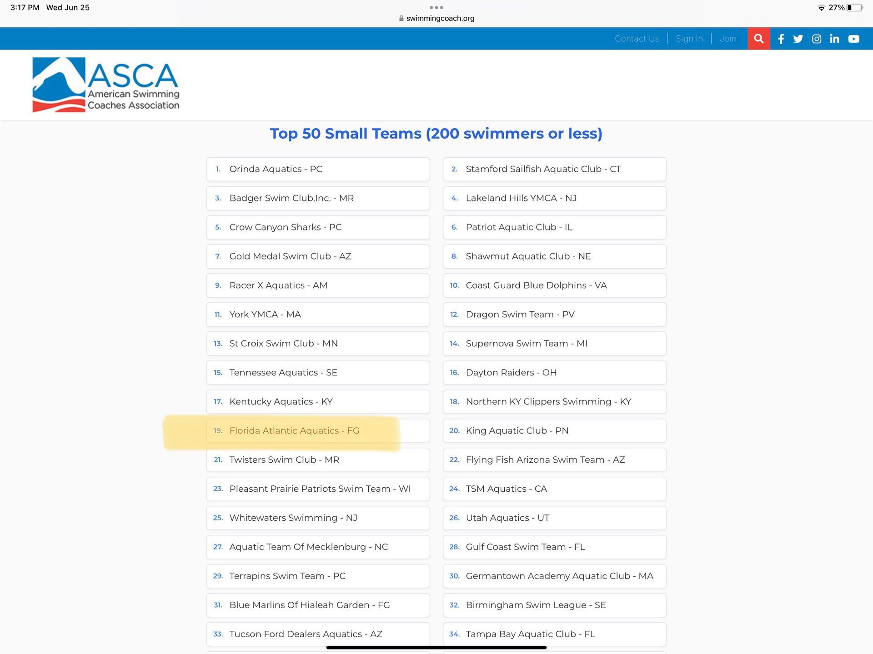
Task: Select Terrapins Swim Team - PC
Action: click(x=318, y=576)
